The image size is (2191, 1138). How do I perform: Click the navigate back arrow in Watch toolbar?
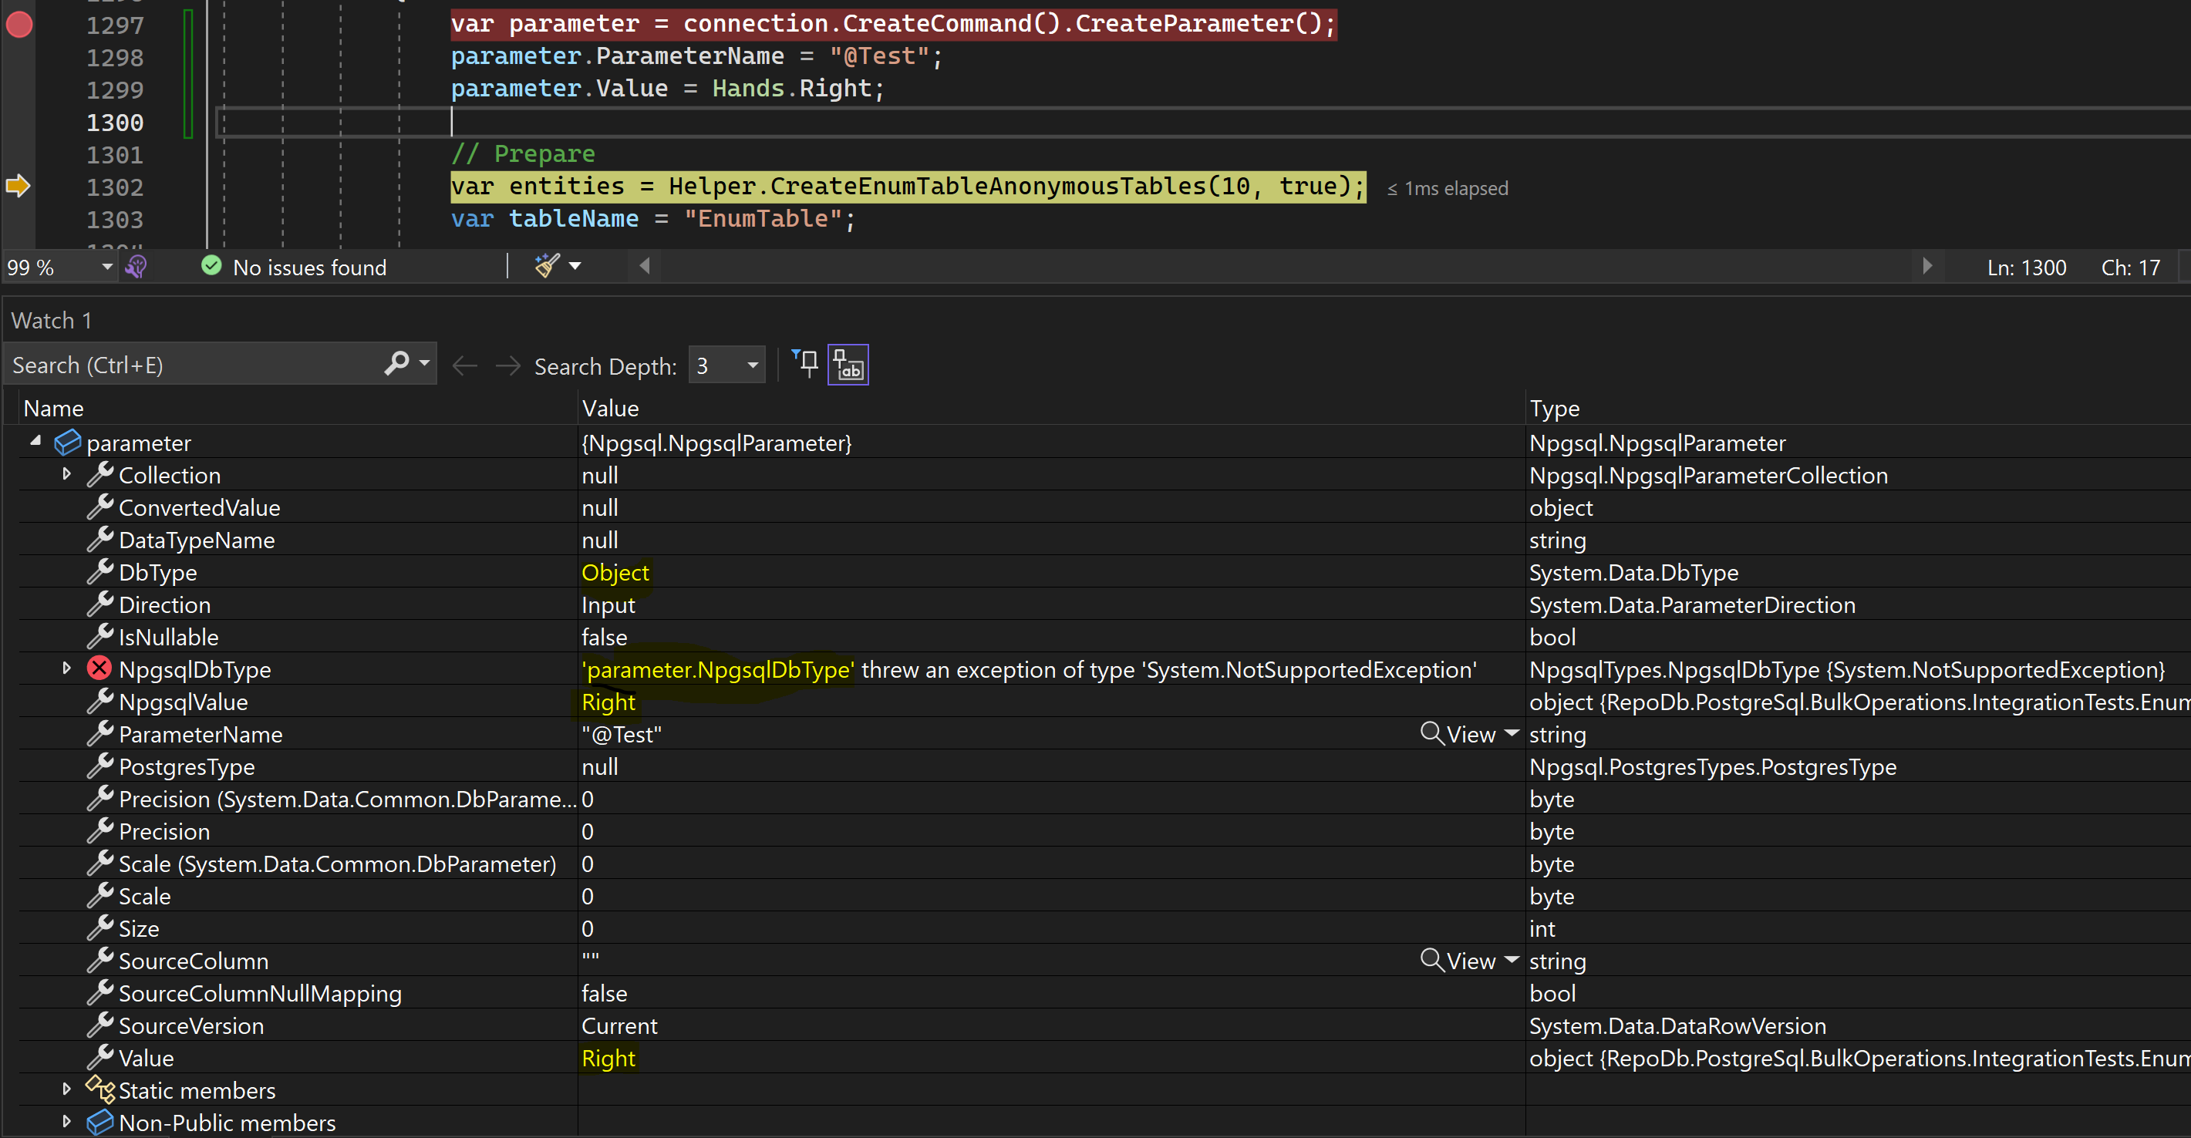click(464, 365)
